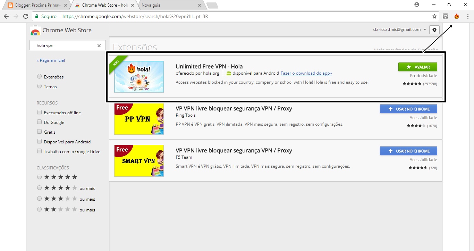Click the Ping Tools developer name
The height and width of the screenshot is (251, 474).
(186, 115)
